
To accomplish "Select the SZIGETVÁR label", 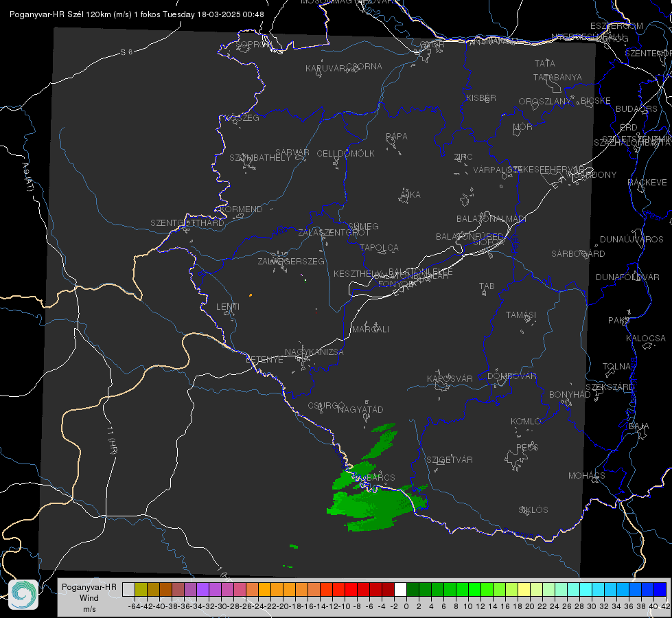I will [x=450, y=460].
